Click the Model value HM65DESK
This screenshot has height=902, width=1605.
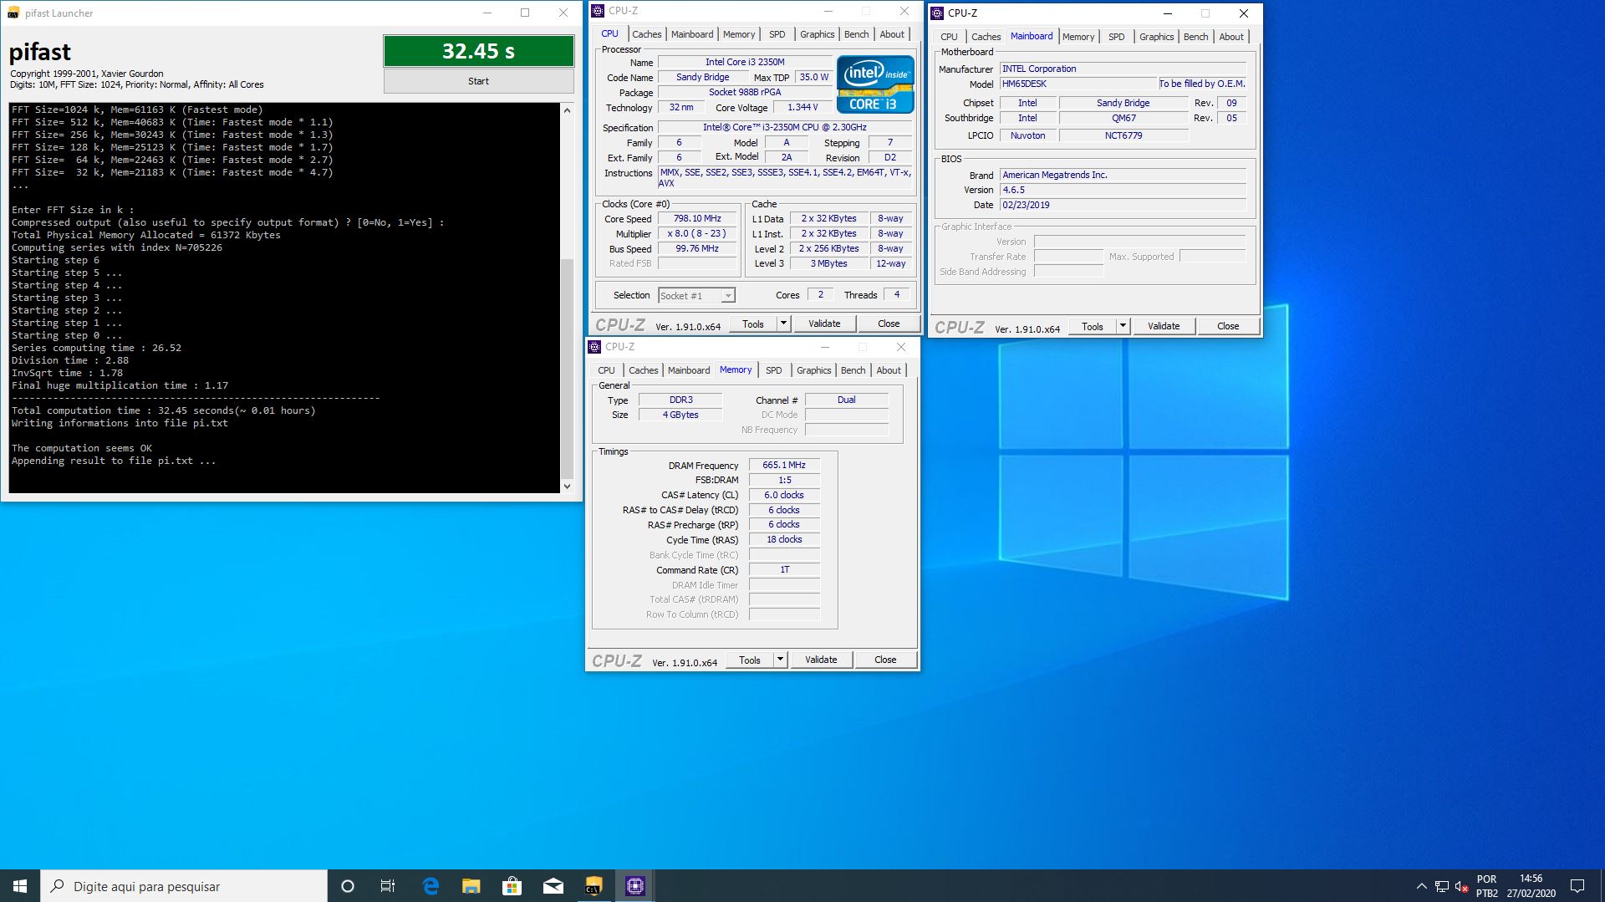(1078, 84)
